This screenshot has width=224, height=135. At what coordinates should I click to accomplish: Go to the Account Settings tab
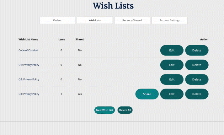(169, 20)
